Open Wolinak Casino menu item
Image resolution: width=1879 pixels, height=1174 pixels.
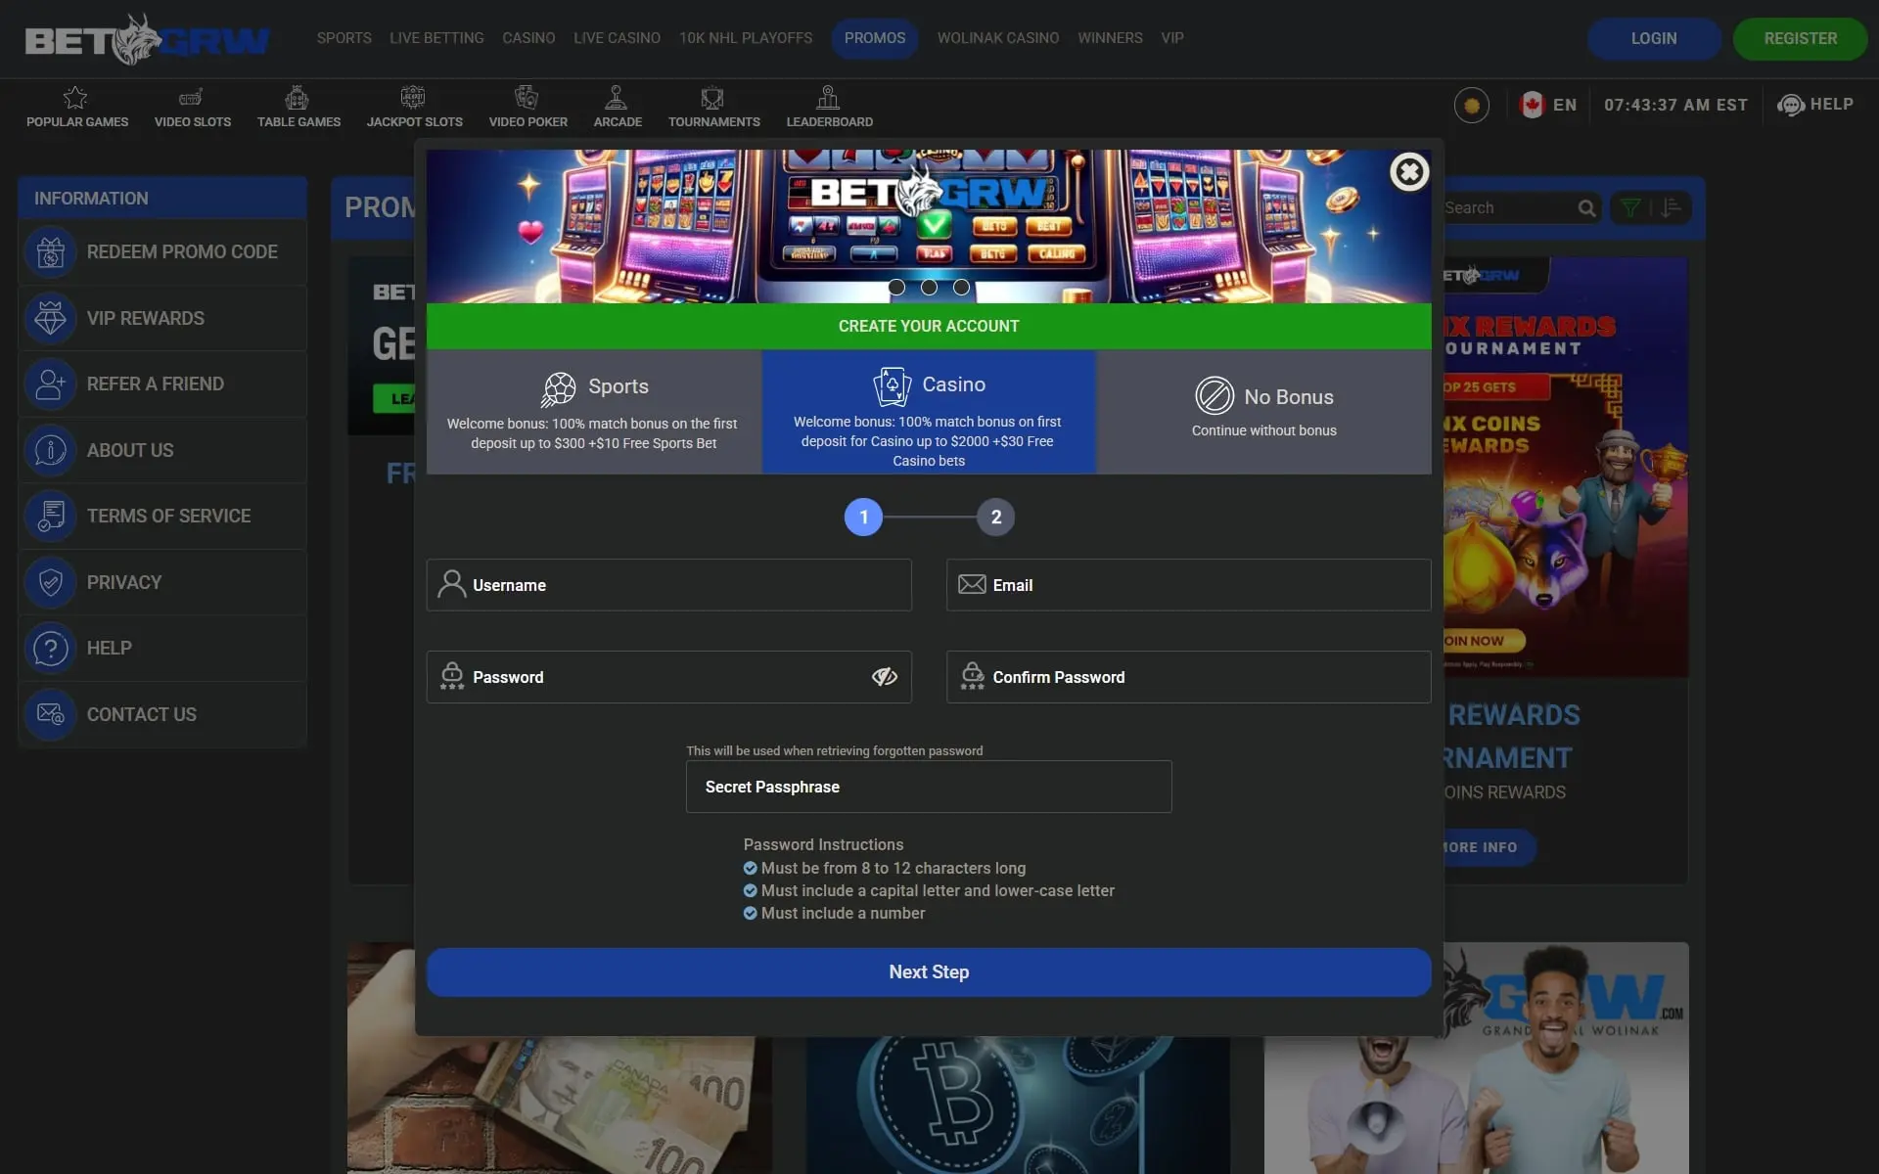click(997, 38)
